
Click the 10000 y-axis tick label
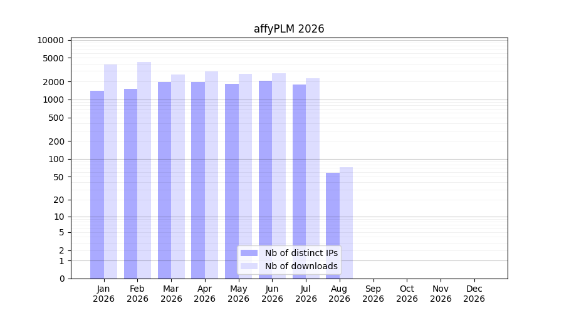pos(50,40)
